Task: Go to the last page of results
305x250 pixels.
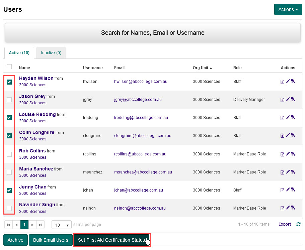Action: point(40,225)
